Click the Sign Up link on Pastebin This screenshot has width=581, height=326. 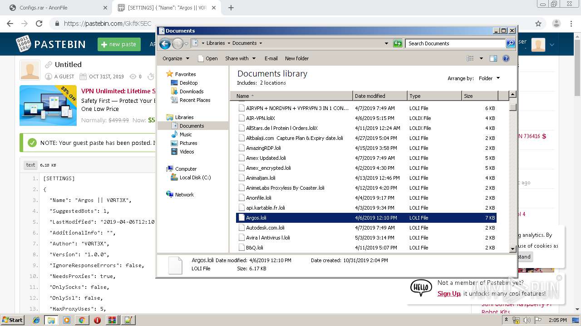[x=449, y=293]
